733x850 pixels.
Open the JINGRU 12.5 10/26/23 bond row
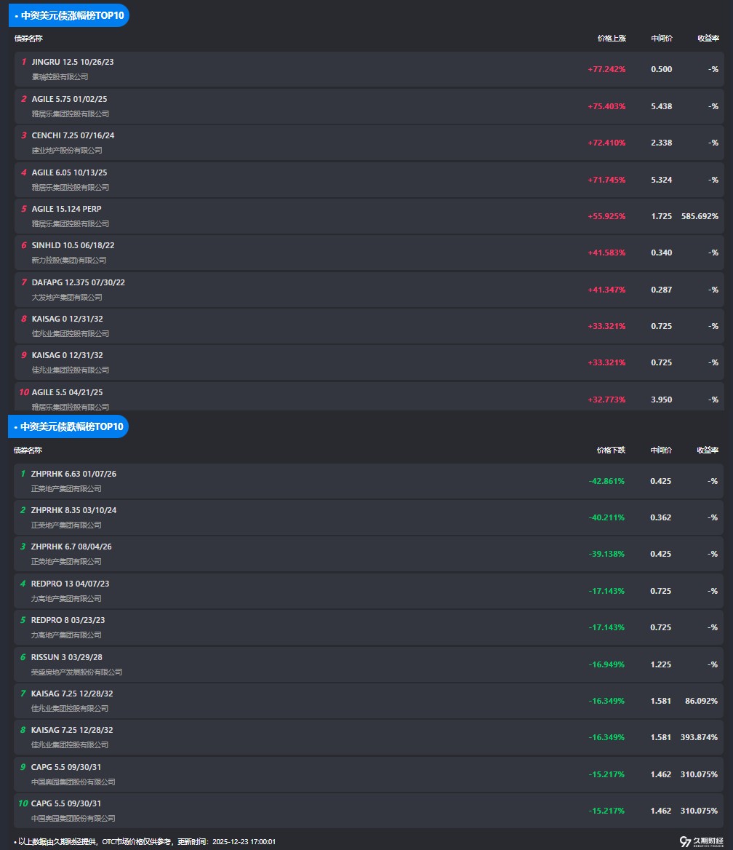pyautogui.click(x=73, y=62)
